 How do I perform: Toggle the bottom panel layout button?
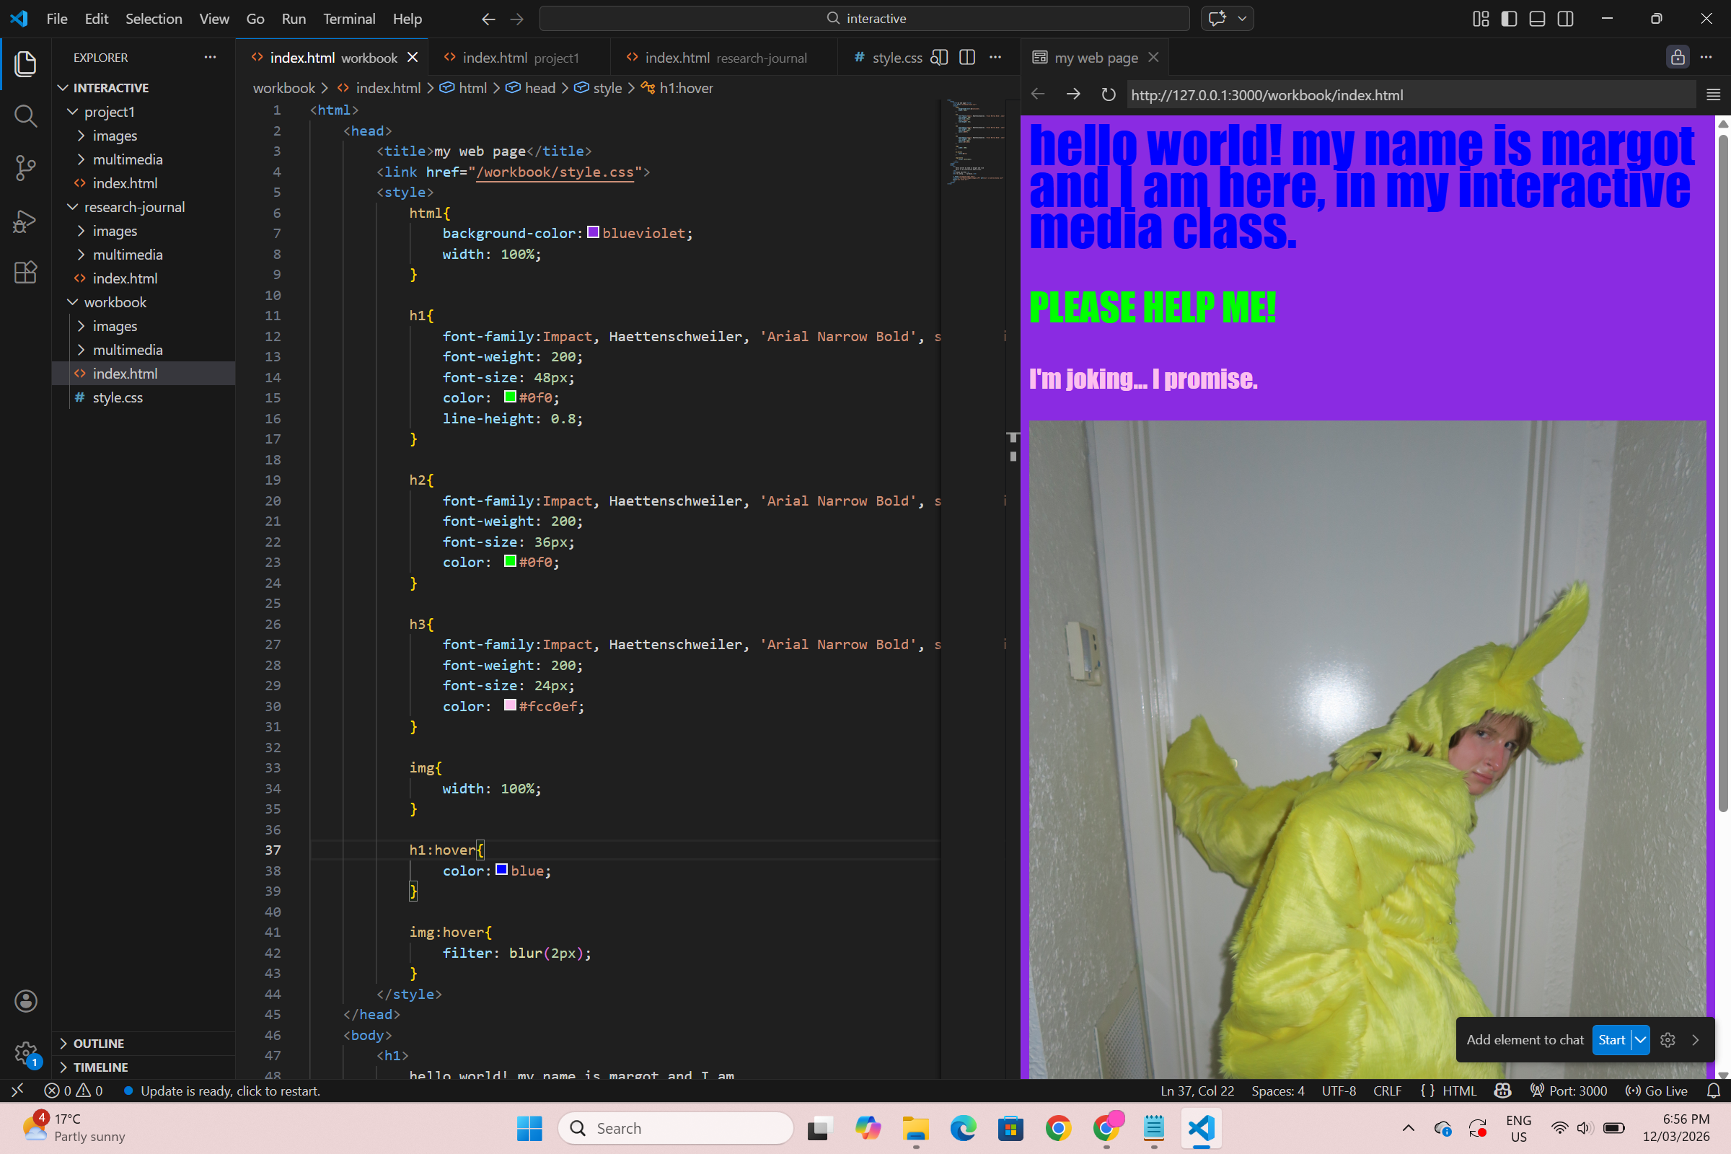(1538, 19)
